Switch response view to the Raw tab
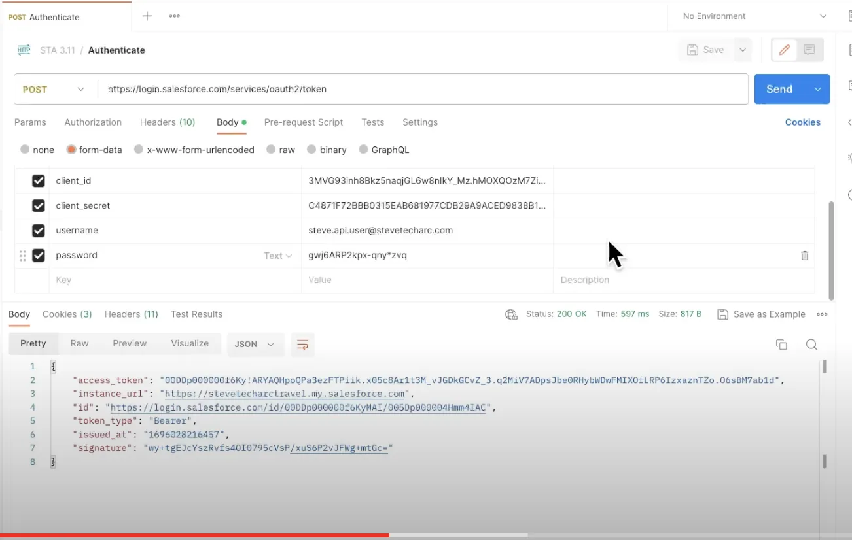Image resolution: width=852 pixels, height=540 pixels. click(80, 344)
